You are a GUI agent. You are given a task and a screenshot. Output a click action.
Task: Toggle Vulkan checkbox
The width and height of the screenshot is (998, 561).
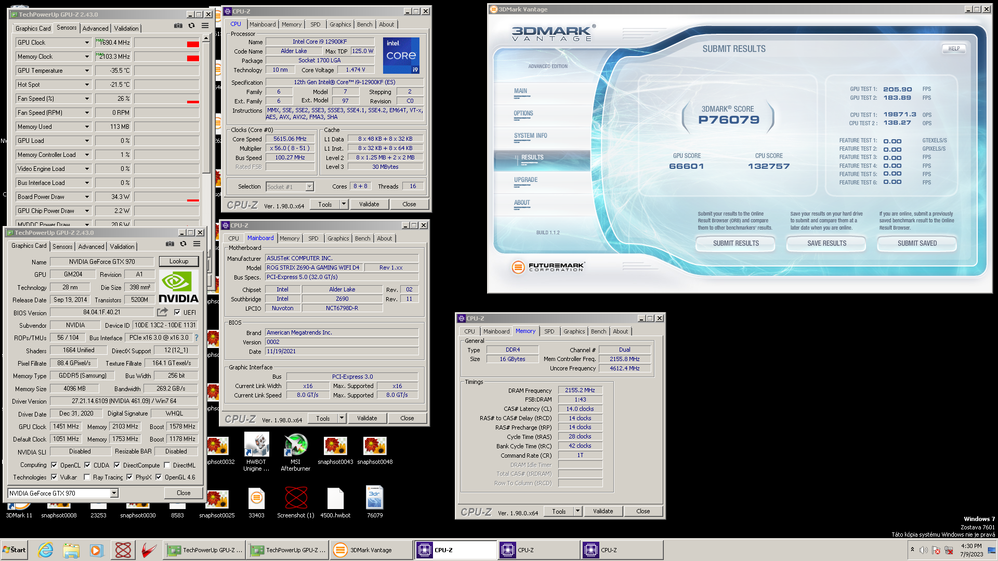tap(54, 477)
